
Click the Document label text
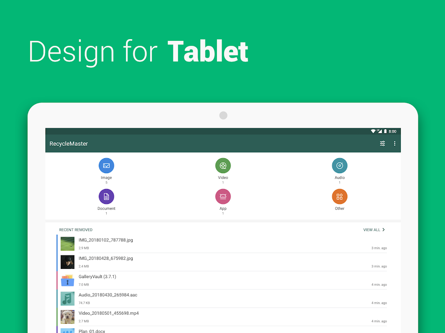[x=106, y=209]
